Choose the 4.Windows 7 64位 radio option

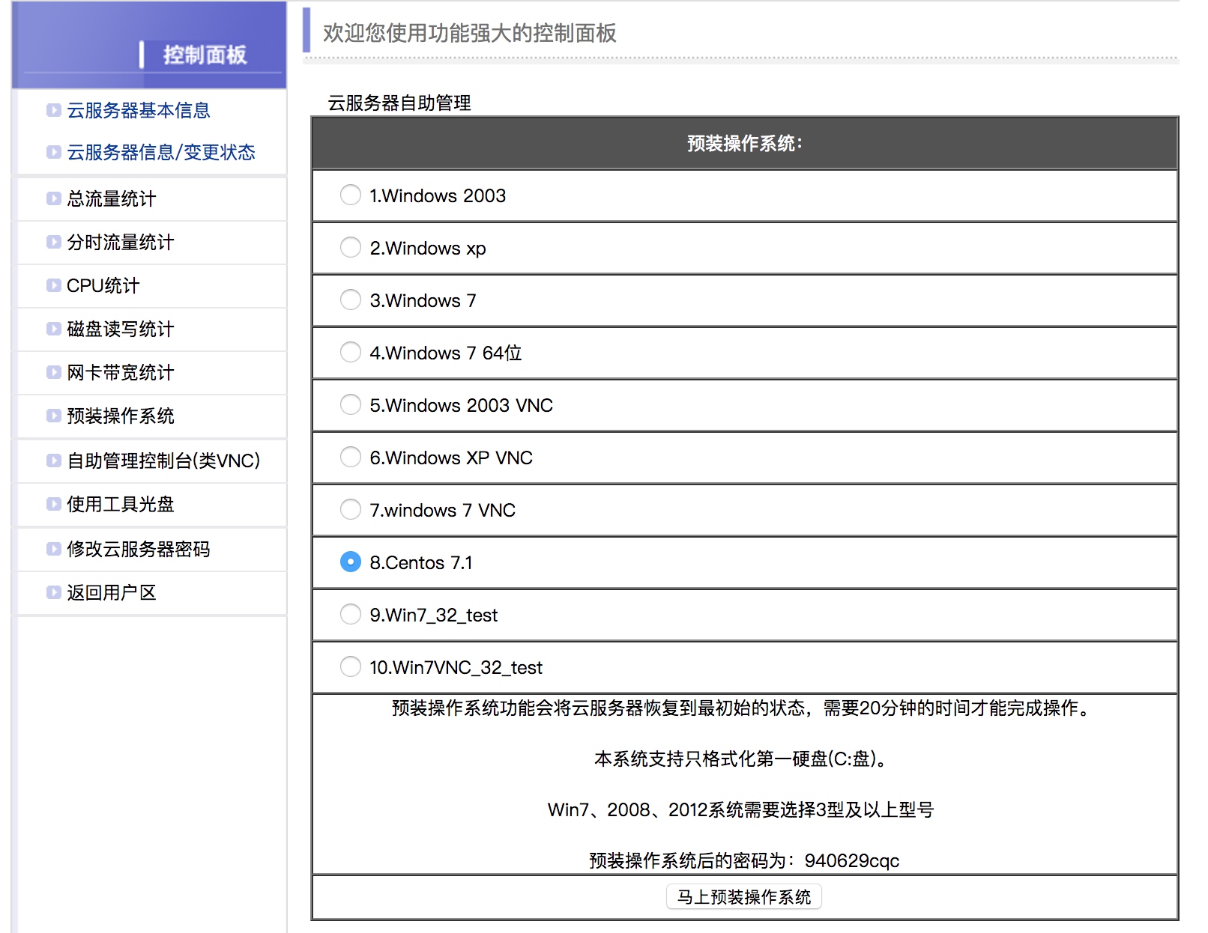[x=350, y=353]
